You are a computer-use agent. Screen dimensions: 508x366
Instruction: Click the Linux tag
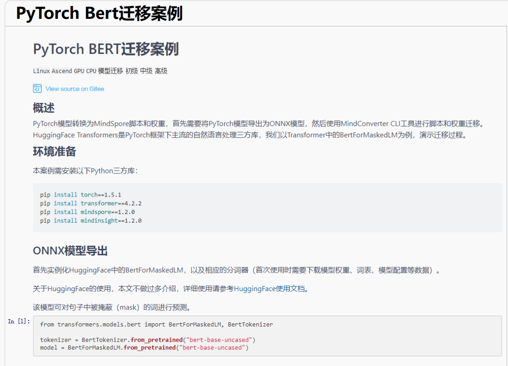coord(41,71)
